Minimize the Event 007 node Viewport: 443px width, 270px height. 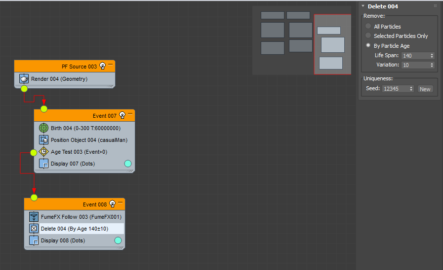pyautogui.click(x=130, y=114)
